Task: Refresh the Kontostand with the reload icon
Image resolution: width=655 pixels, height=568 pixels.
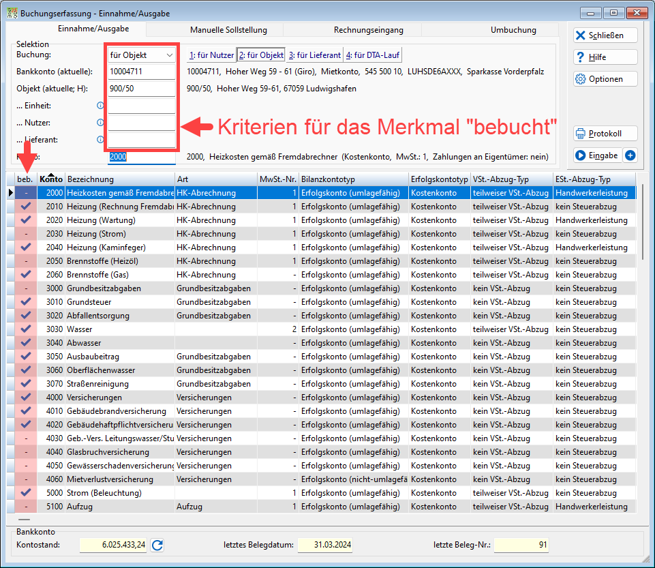Action: tap(157, 545)
